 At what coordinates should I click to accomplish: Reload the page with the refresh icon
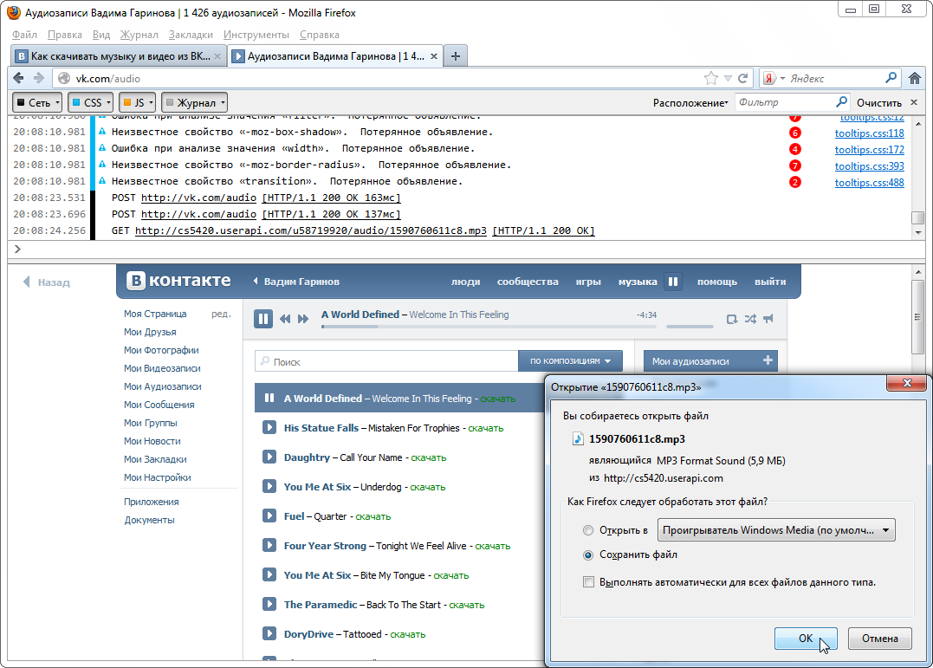(742, 78)
